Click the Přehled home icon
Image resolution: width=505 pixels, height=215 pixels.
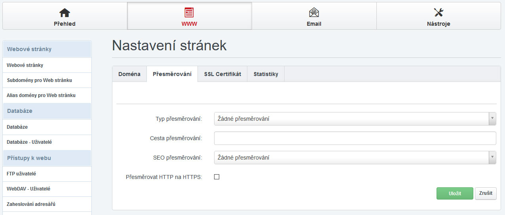65,13
